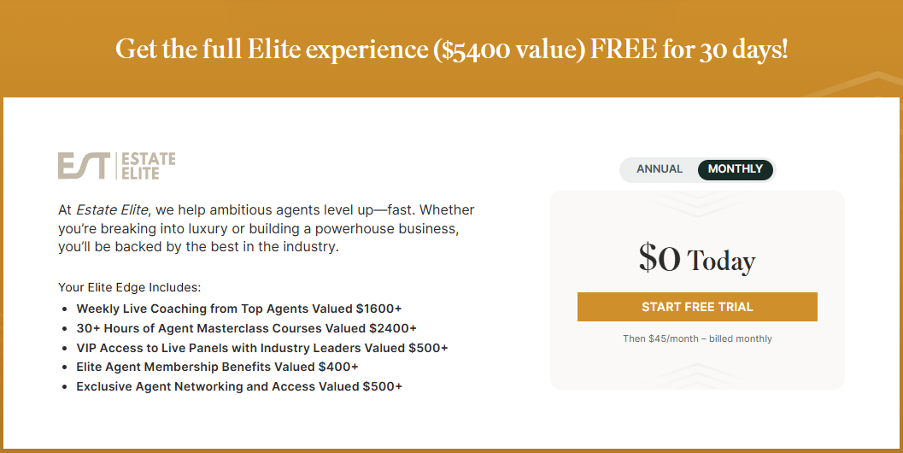Select Weekly Live Coaching from Top Agents item
The width and height of the screenshot is (903, 453).
239,309
